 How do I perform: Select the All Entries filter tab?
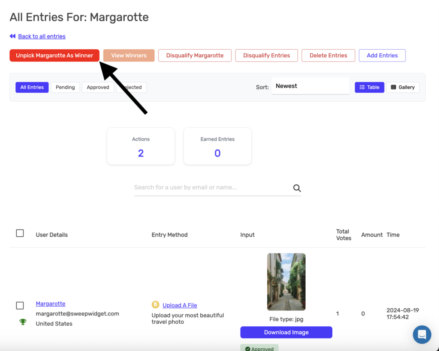[32, 87]
